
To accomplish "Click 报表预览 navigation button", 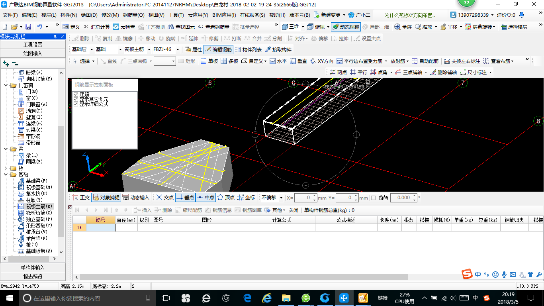I will [33, 277].
